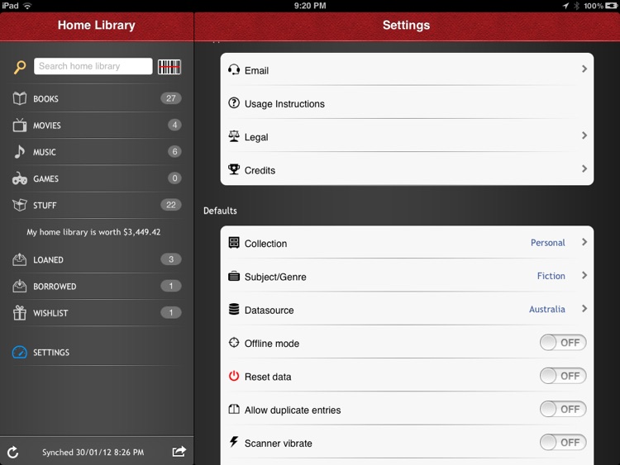
Task: Open the MUSIC category
Action: [97, 152]
